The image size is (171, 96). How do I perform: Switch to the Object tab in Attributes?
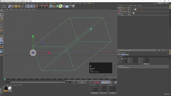(127, 54)
